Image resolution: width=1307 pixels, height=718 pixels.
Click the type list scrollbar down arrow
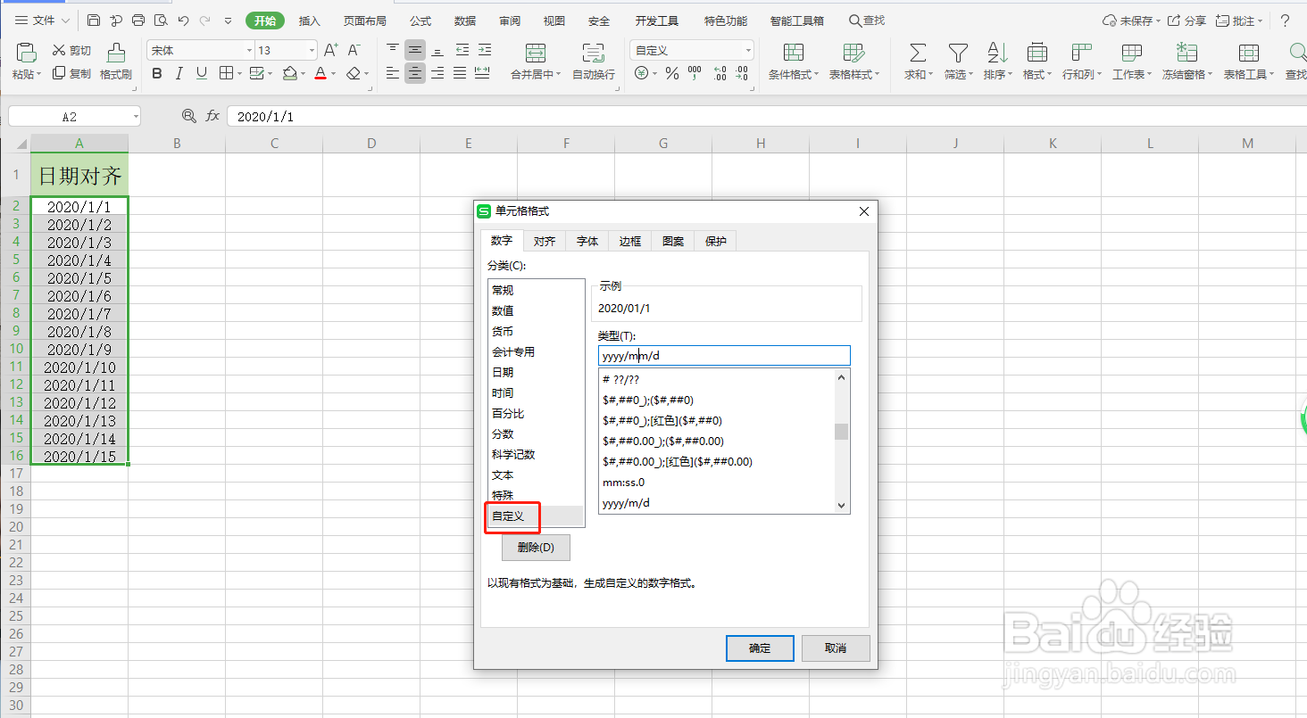pyautogui.click(x=842, y=506)
